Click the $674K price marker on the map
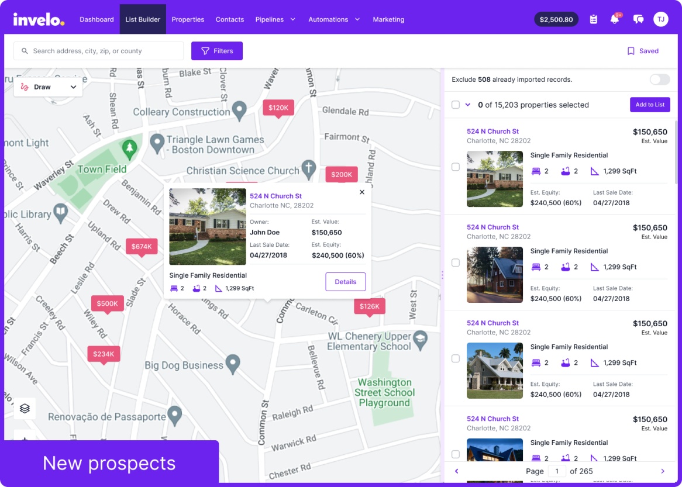This screenshot has width=682, height=487. point(142,246)
